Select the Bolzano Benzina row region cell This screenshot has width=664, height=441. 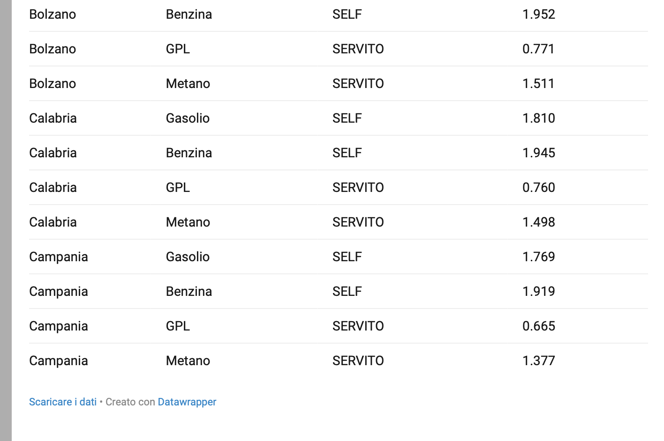(x=53, y=14)
